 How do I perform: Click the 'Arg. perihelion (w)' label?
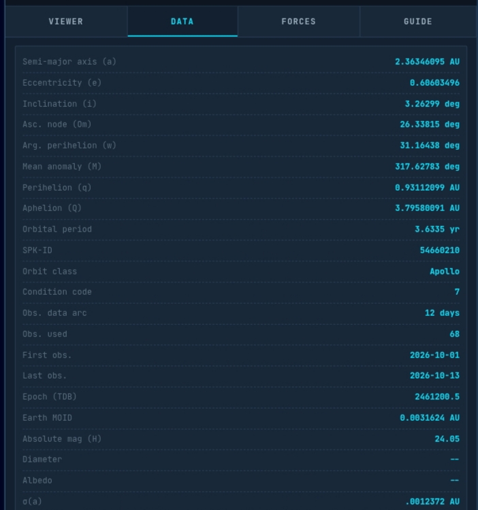(69, 146)
